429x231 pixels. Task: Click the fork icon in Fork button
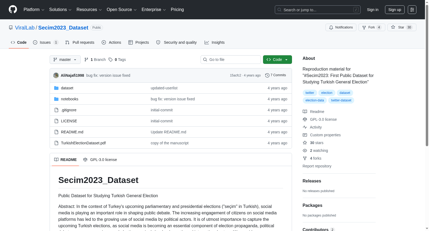coord(364,27)
